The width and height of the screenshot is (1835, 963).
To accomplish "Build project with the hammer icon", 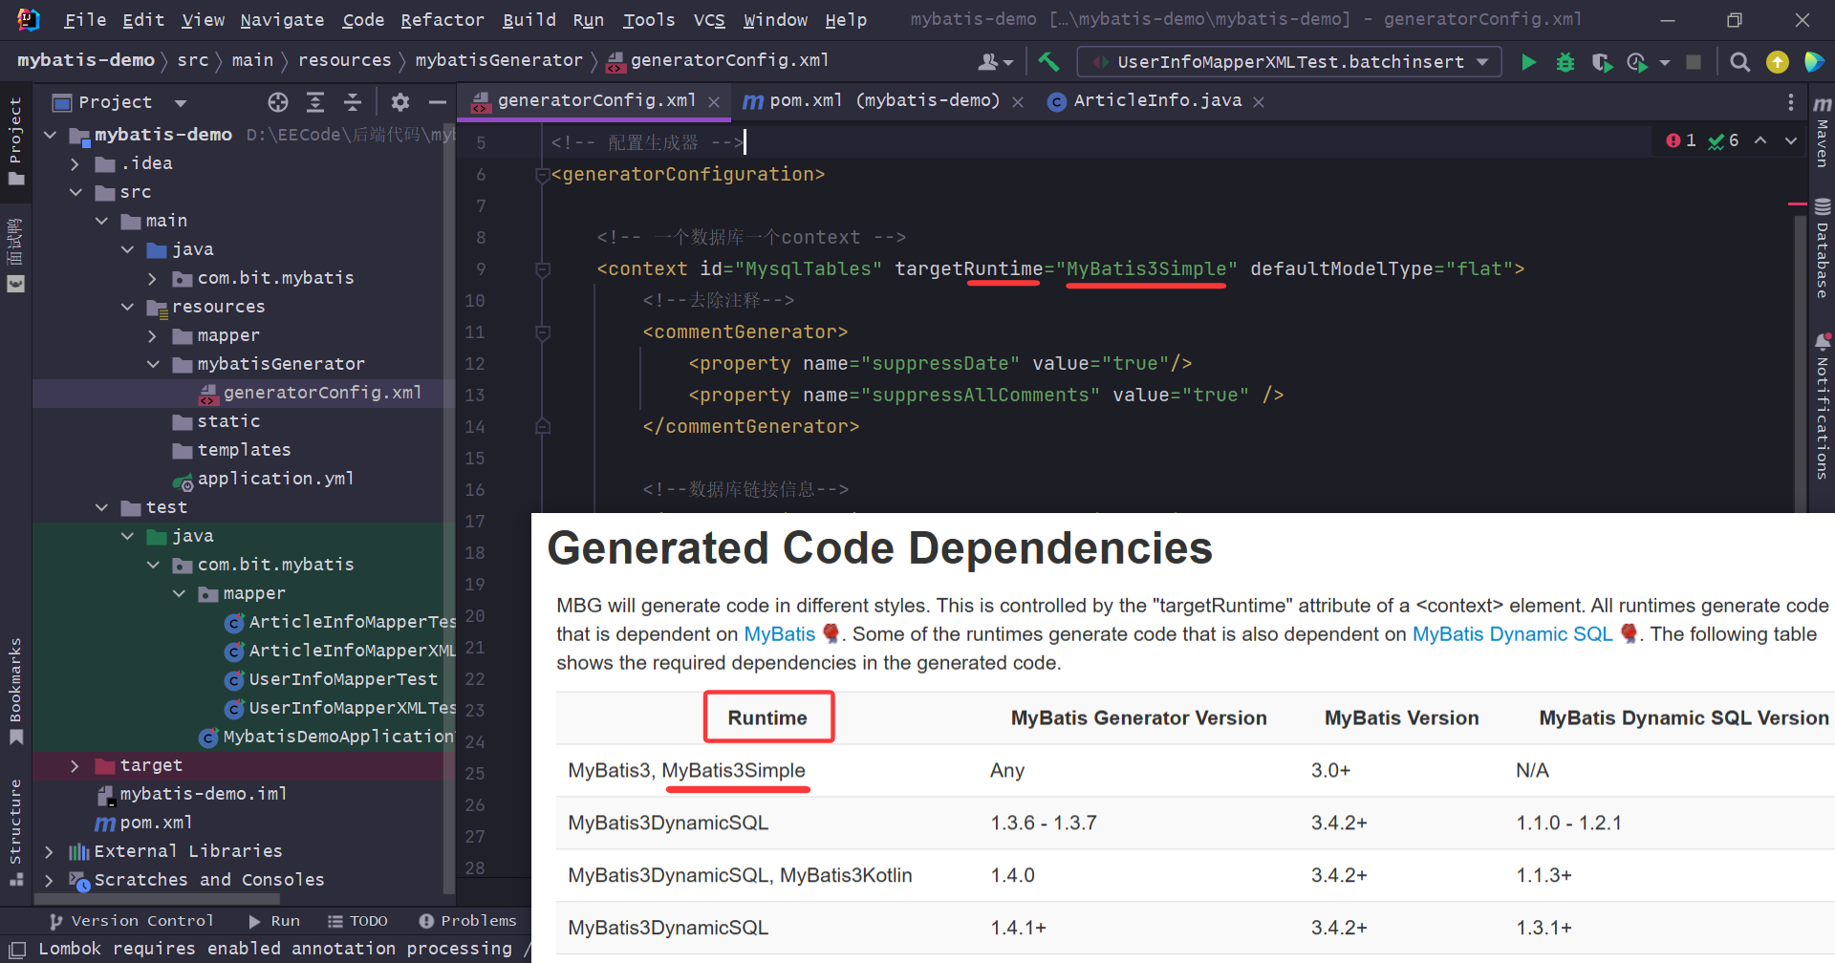I will coord(1048,62).
